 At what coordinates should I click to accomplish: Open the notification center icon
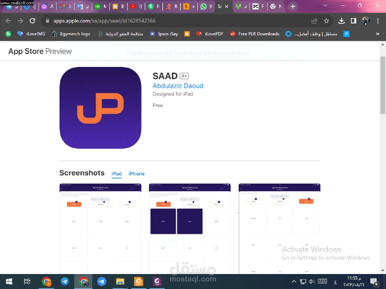(374, 282)
